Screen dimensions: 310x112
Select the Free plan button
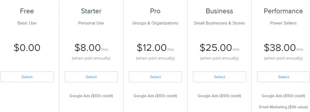click(27, 77)
